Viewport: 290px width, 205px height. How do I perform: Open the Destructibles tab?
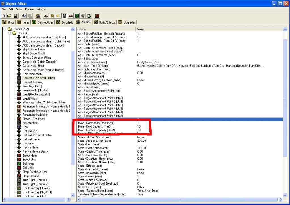[43, 22]
